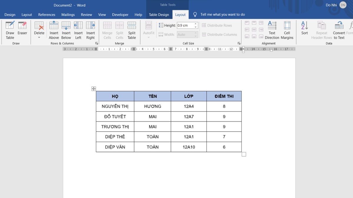Switch to the Table Design tab
This screenshot has height=198, width=353.
coord(159,15)
